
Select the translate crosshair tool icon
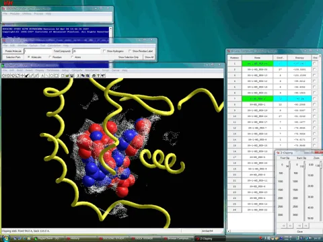(x=22, y=76)
